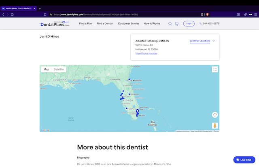Click the map camera controls icon
259x167 pixels.
pyautogui.click(x=215, y=115)
